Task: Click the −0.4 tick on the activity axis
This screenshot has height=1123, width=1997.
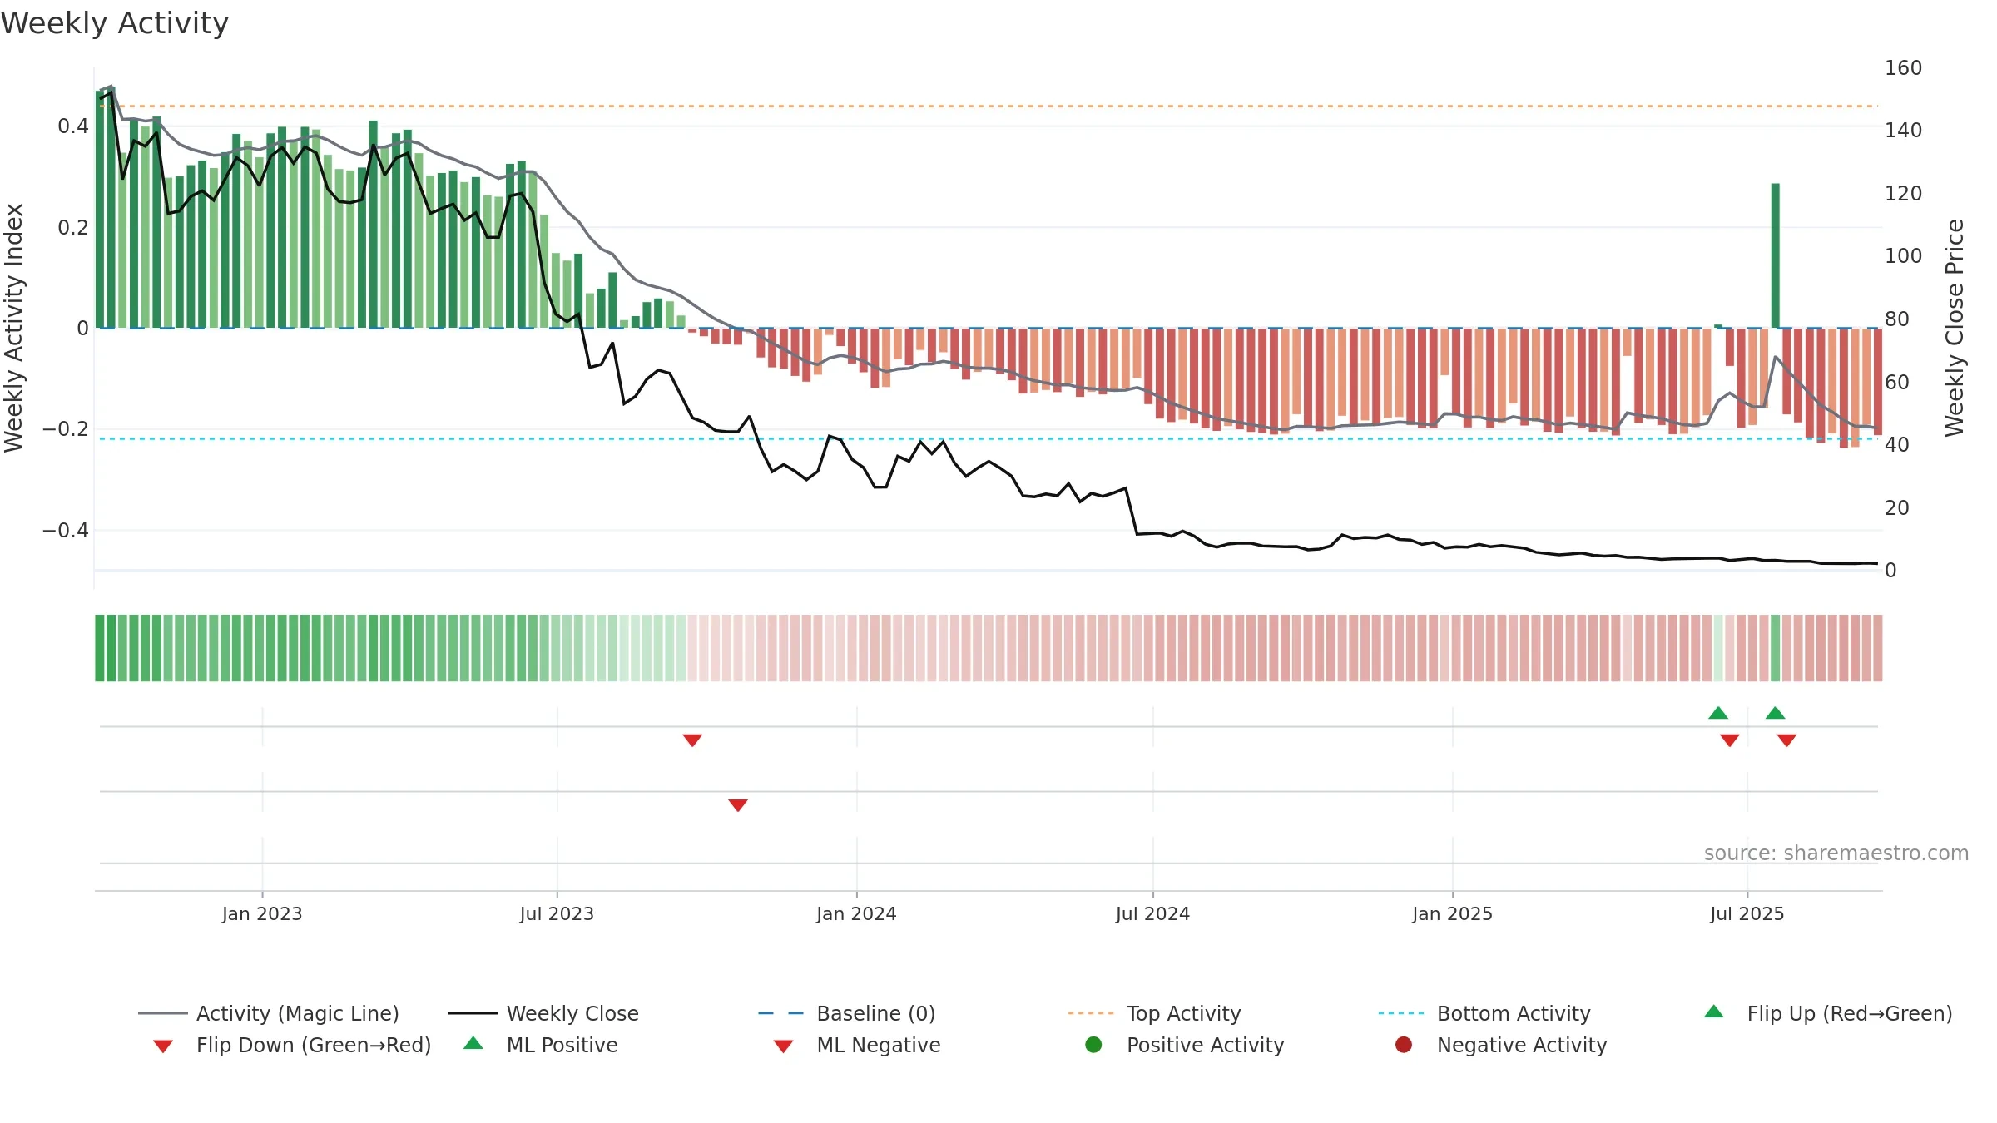Action: tap(66, 531)
